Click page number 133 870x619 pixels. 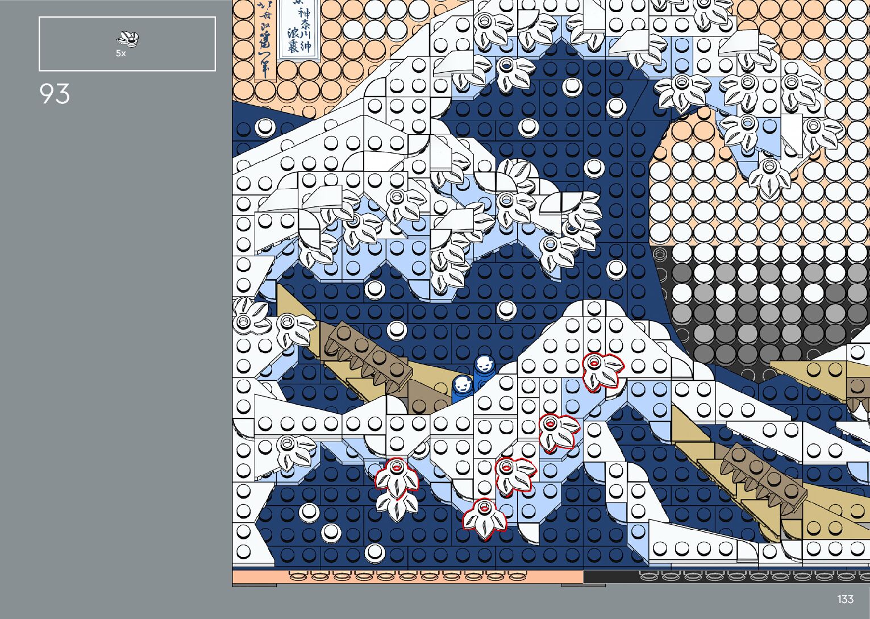pyautogui.click(x=845, y=599)
